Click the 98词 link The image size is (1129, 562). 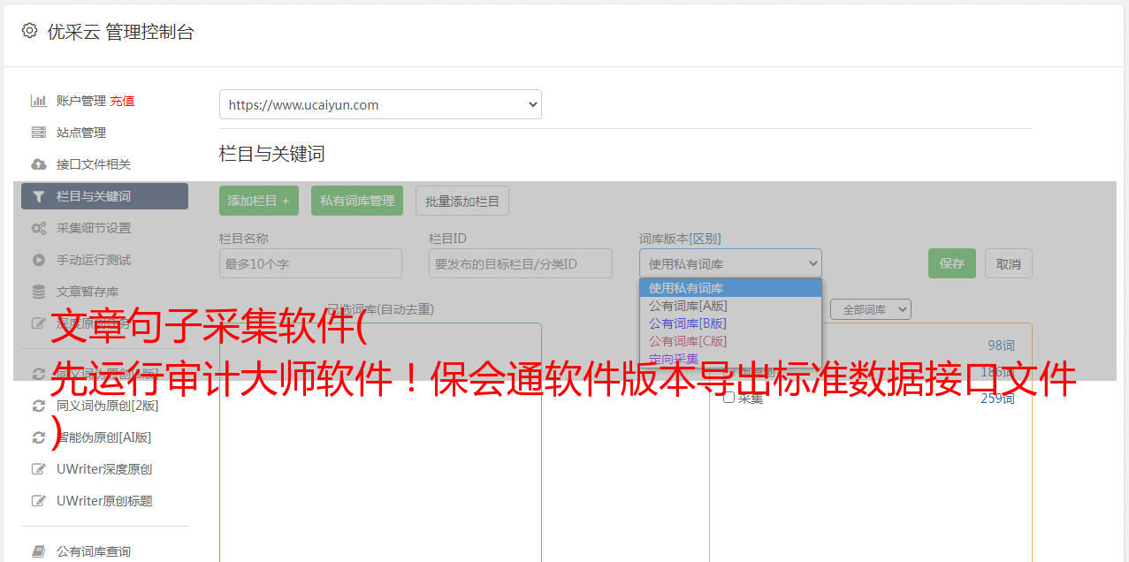(x=1001, y=346)
